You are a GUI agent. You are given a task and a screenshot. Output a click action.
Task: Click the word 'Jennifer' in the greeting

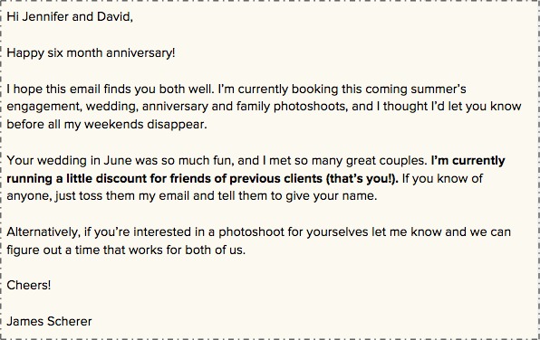(x=45, y=16)
